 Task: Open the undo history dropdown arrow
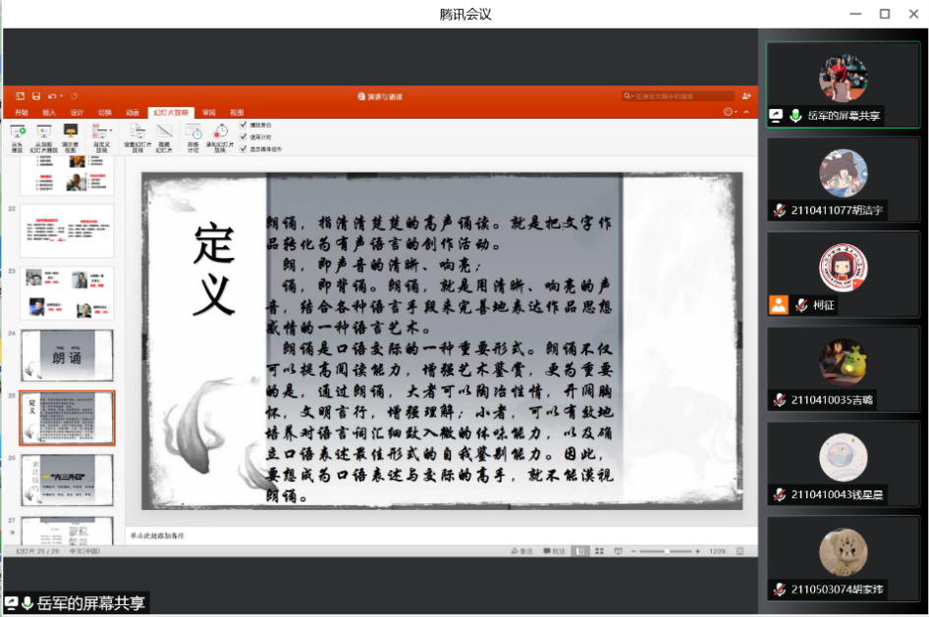(61, 96)
